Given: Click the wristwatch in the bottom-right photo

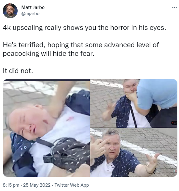Looking at the screenshot, I should [153, 172].
